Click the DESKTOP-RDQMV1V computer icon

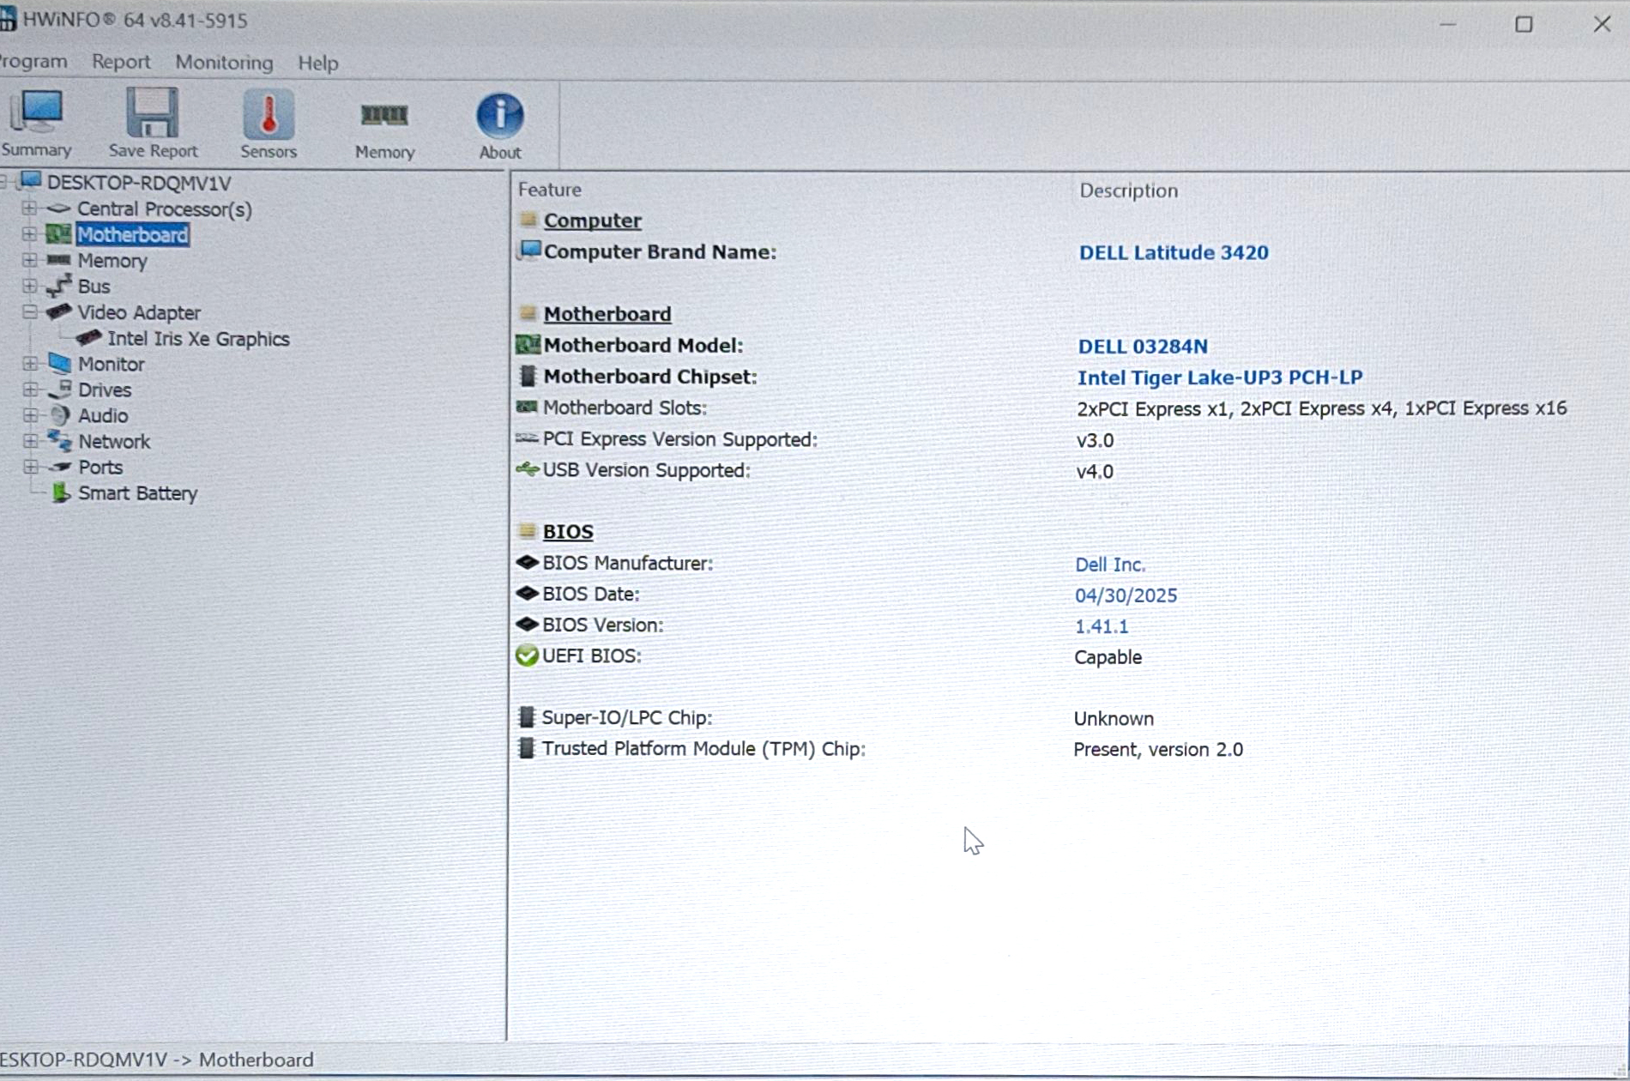pyautogui.click(x=31, y=181)
